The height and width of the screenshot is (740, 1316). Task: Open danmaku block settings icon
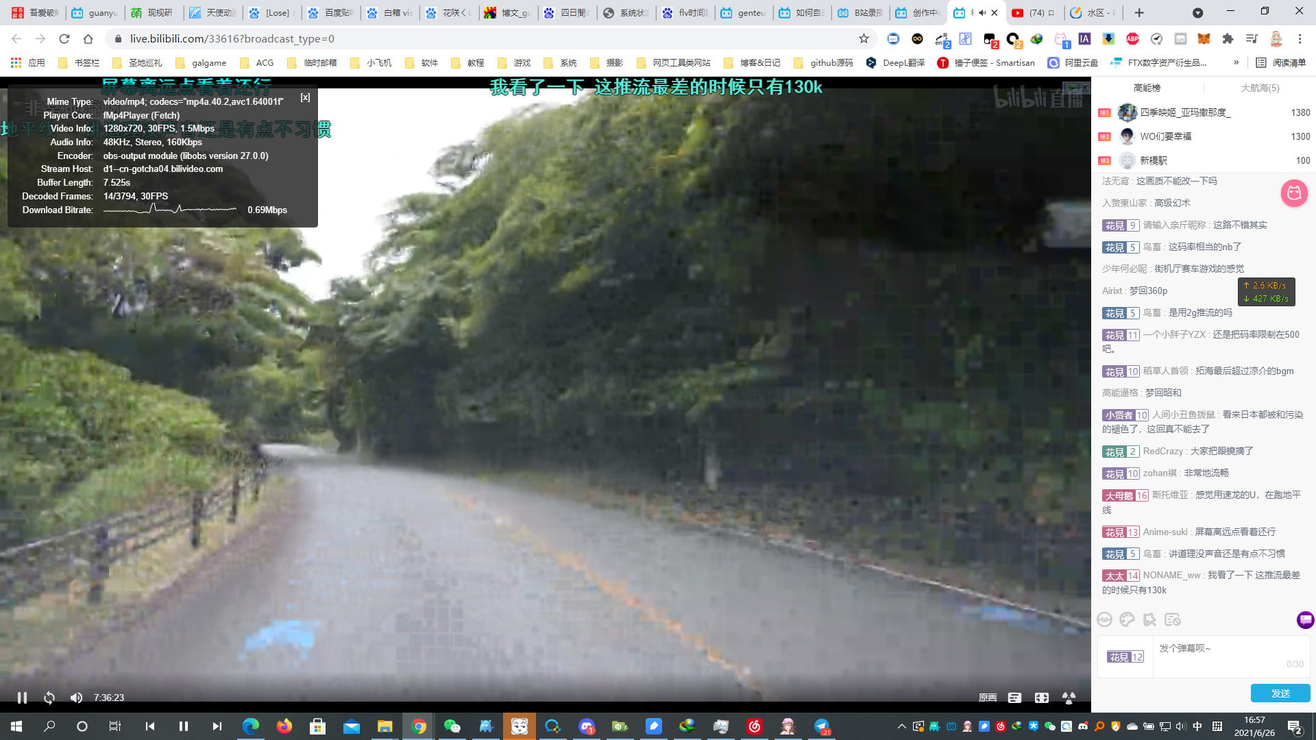click(x=1173, y=619)
